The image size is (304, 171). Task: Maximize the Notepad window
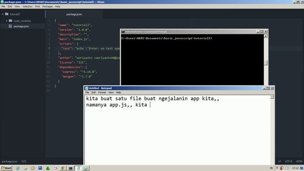pyautogui.click(x=268, y=88)
